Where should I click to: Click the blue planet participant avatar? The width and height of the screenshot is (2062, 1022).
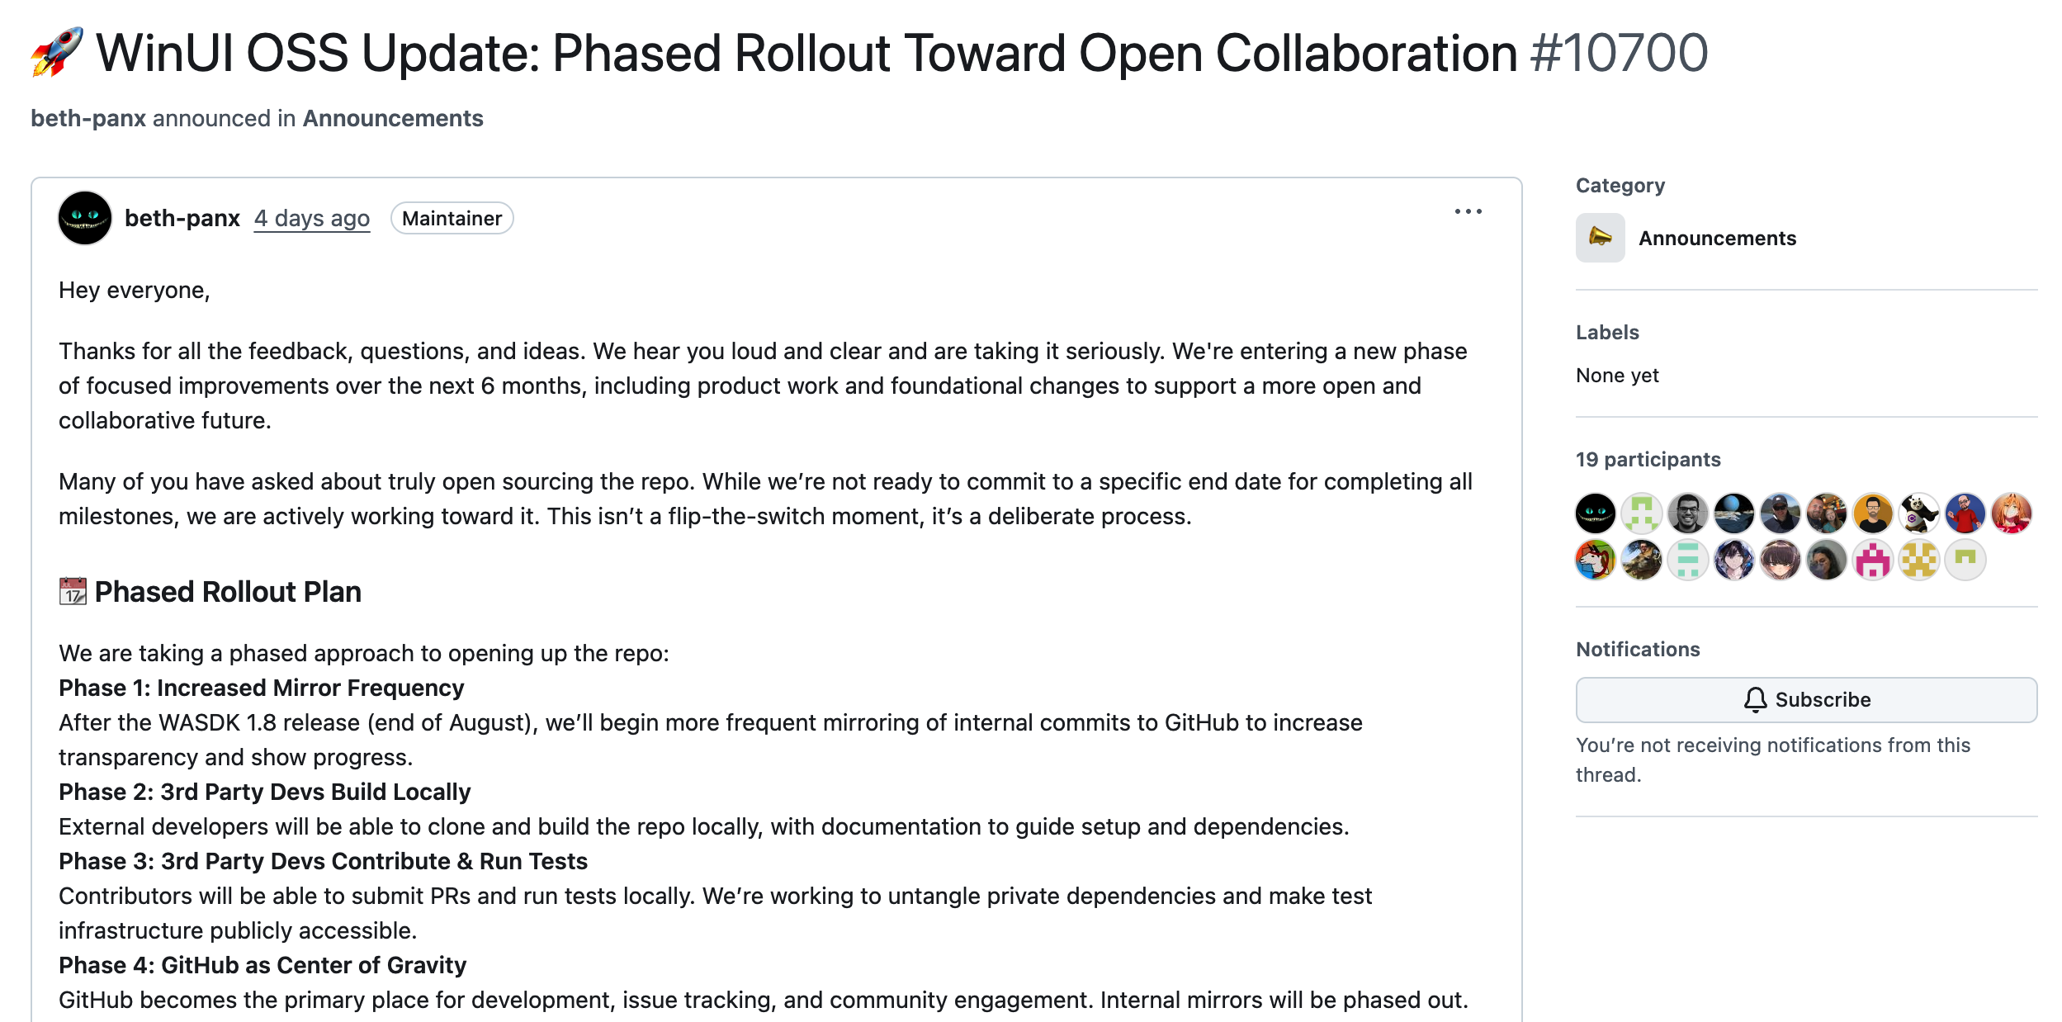click(1733, 513)
